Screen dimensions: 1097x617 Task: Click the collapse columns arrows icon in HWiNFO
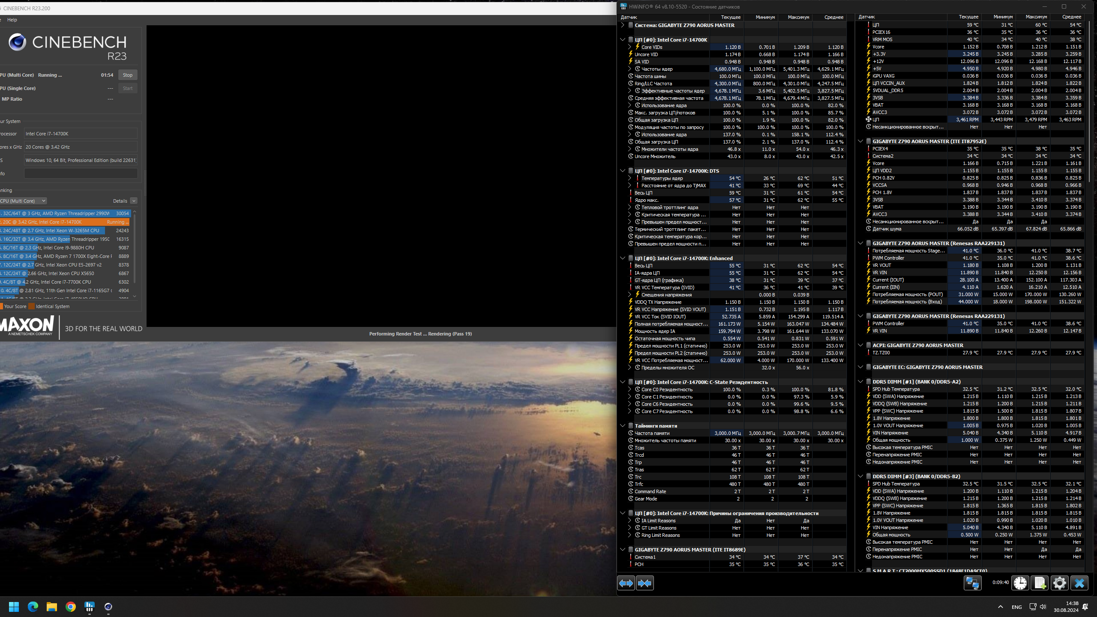[644, 583]
